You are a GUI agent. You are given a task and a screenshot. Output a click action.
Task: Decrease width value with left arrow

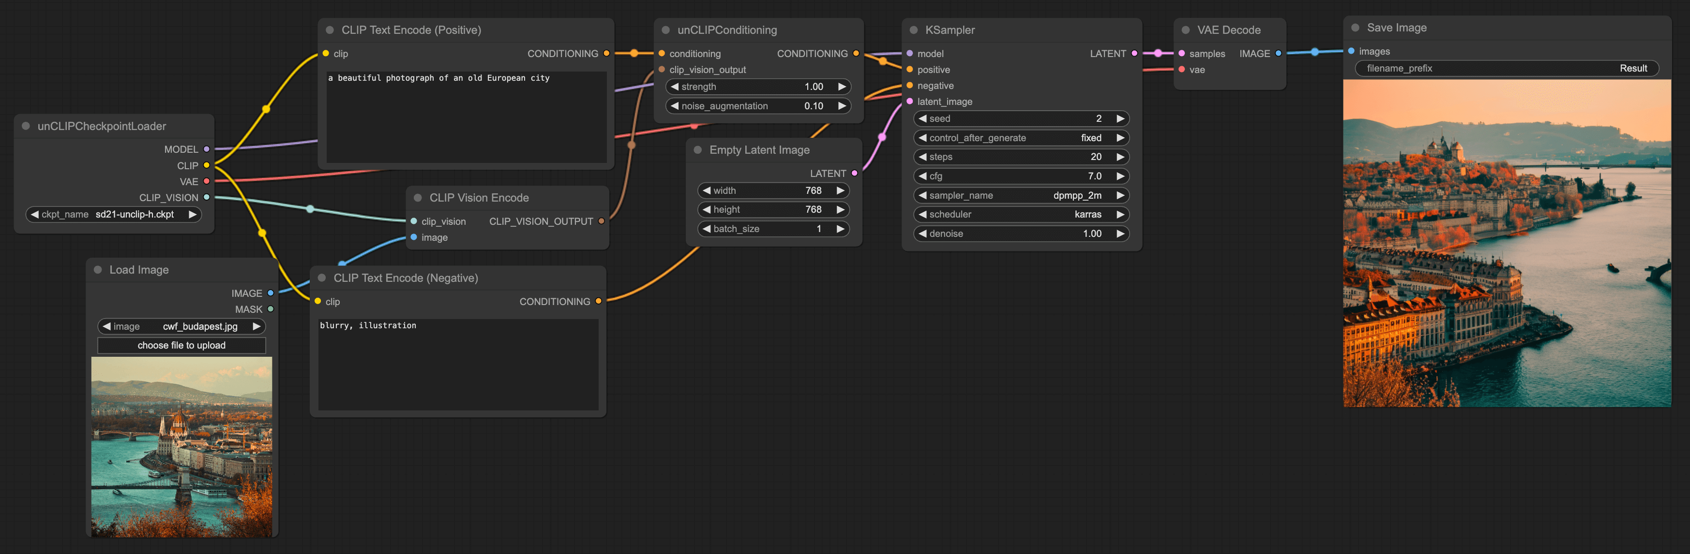pyautogui.click(x=707, y=191)
